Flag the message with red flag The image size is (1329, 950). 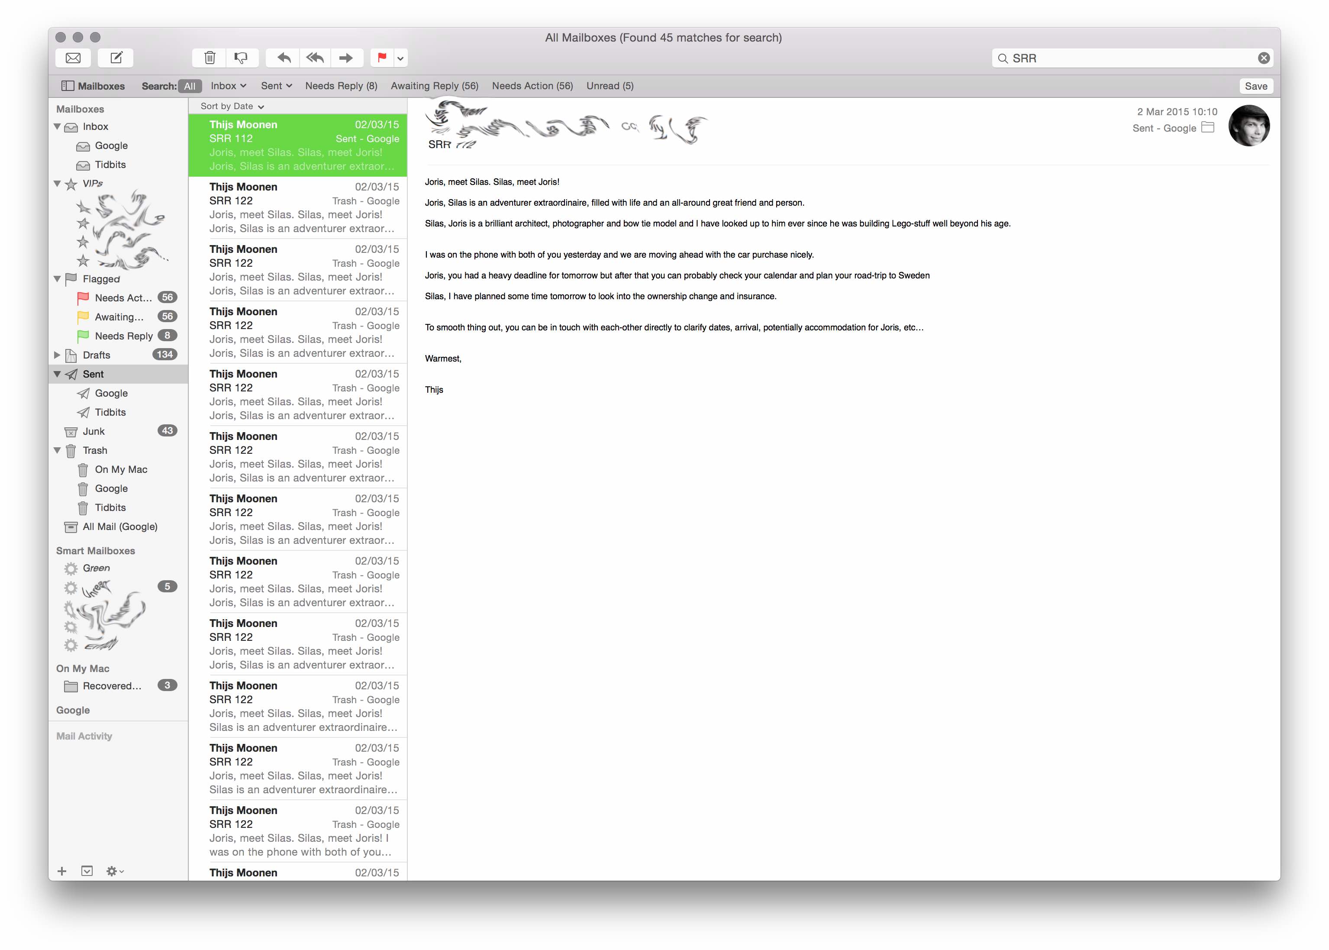(x=382, y=58)
